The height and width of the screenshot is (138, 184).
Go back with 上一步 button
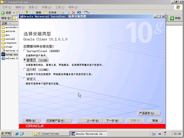(90, 121)
